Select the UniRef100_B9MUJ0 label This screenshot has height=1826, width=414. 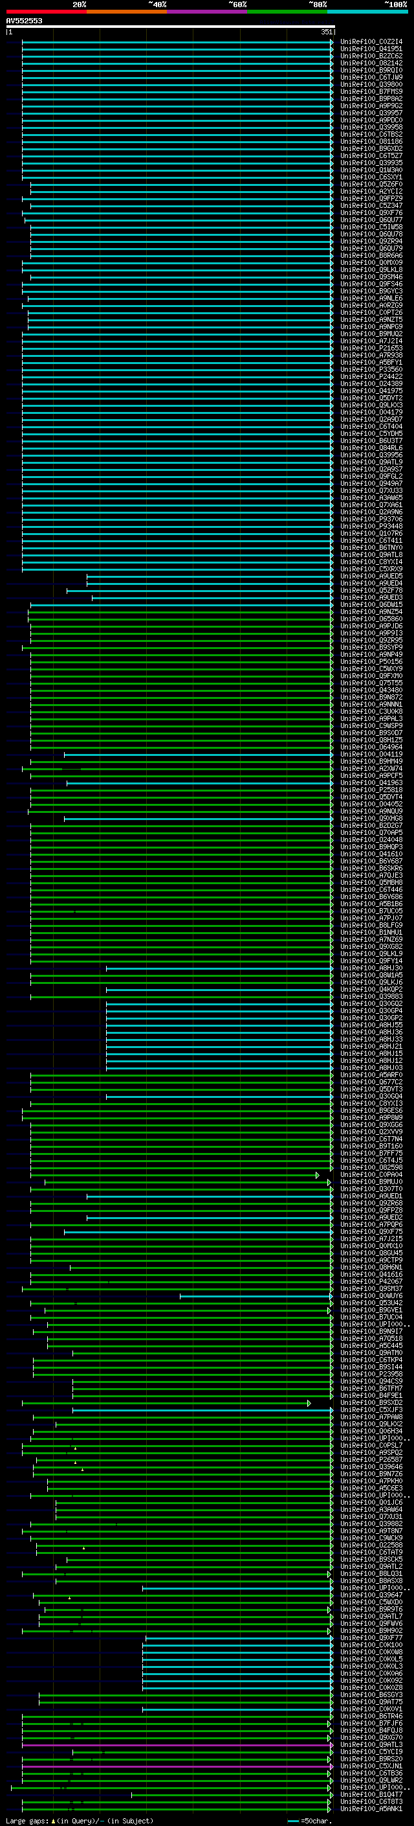[x=371, y=1181]
